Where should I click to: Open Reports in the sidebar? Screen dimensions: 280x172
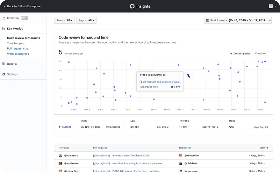click(x=12, y=64)
